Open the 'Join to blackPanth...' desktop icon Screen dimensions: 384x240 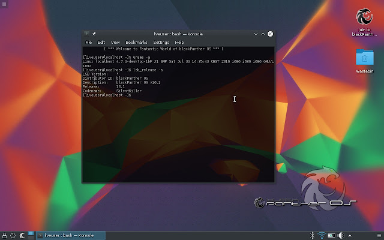click(364, 22)
